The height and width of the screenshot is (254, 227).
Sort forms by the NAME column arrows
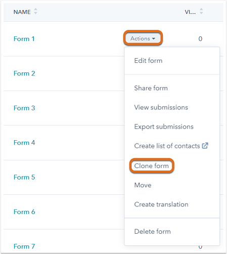(x=35, y=11)
